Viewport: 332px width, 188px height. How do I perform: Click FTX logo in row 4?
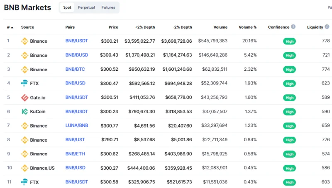coord(24,83)
